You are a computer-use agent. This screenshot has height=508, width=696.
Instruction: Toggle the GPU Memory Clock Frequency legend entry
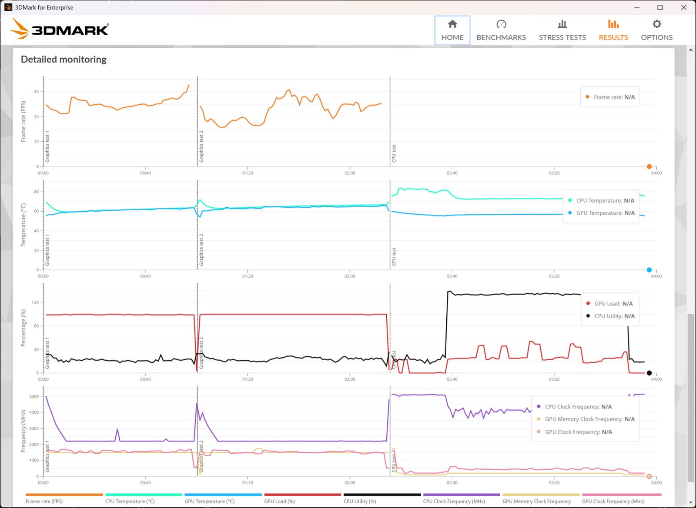click(x=541, y=498)
